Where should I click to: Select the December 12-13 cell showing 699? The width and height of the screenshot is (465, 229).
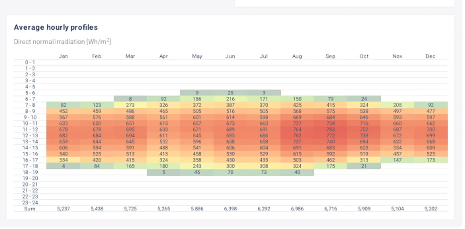pyautogui.click(x=430, y=136)
